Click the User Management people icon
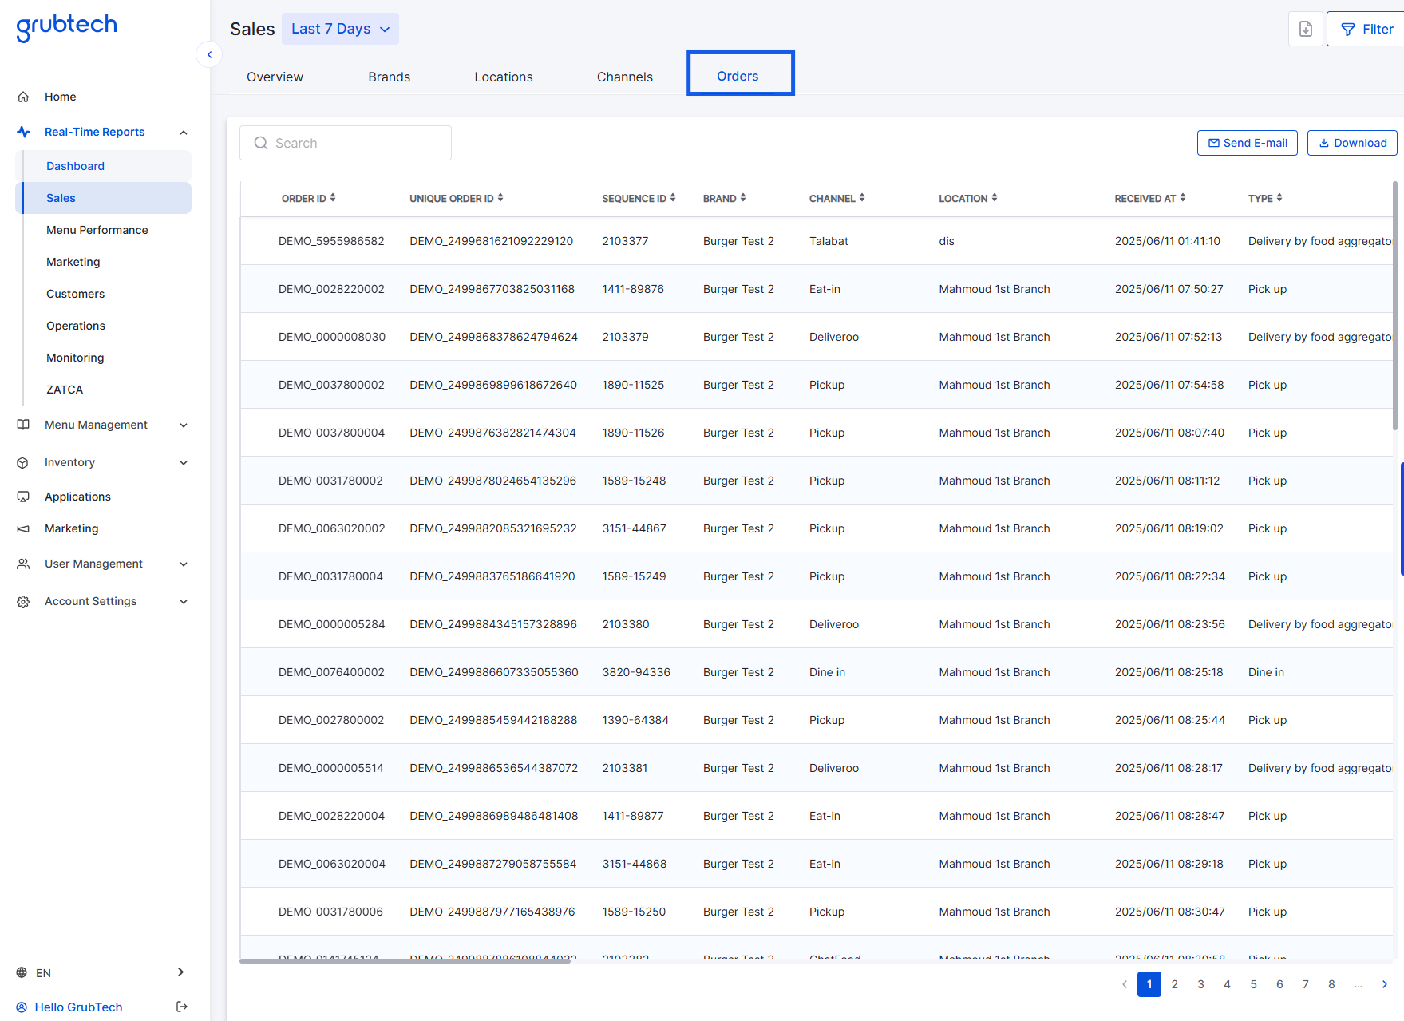The image size is (1404, 1021). (23, 564)
